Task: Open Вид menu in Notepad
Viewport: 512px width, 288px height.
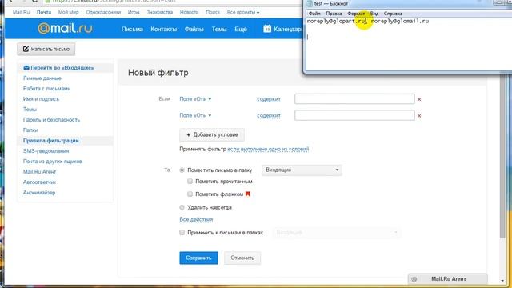Action: coord(374,14)
